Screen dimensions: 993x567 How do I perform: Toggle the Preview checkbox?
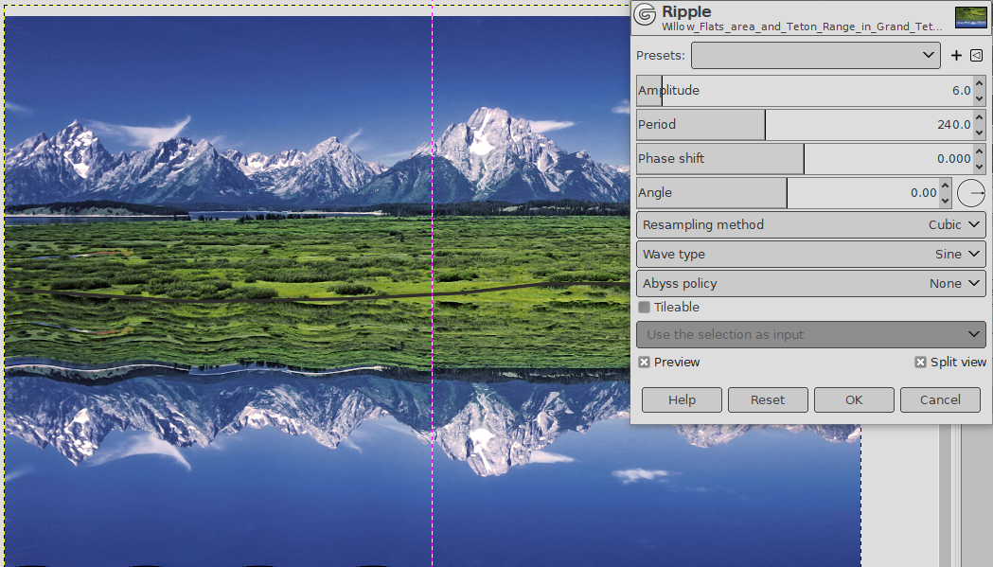tap(644, 363)
